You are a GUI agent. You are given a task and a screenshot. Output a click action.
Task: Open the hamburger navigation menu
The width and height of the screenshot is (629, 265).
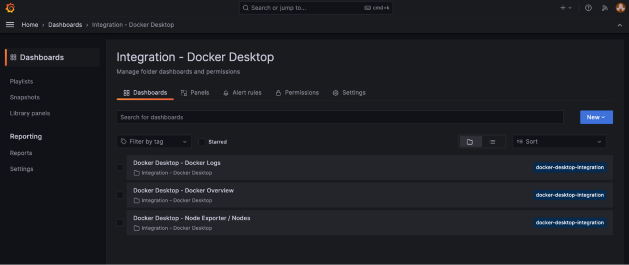tap(10, 25)
